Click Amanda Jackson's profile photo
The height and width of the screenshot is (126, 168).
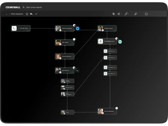58,56
